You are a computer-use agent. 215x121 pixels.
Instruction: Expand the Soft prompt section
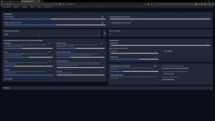107,88
